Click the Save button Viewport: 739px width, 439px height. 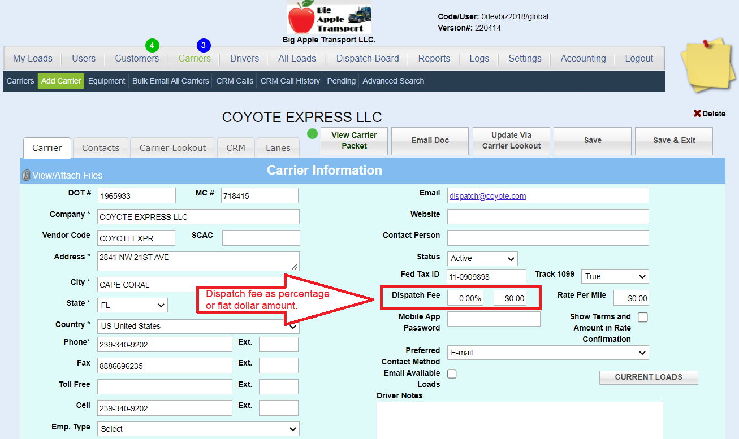pos(593,141)
